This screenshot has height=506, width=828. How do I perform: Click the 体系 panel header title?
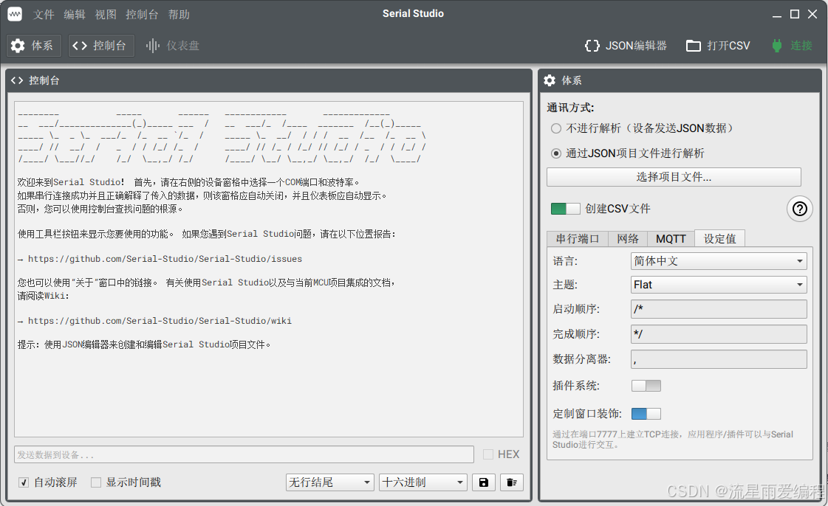click(572, 80)
